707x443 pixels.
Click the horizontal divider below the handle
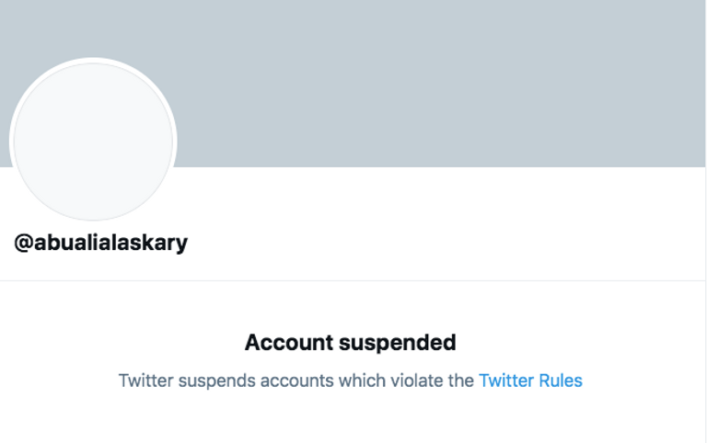(353, 280)
